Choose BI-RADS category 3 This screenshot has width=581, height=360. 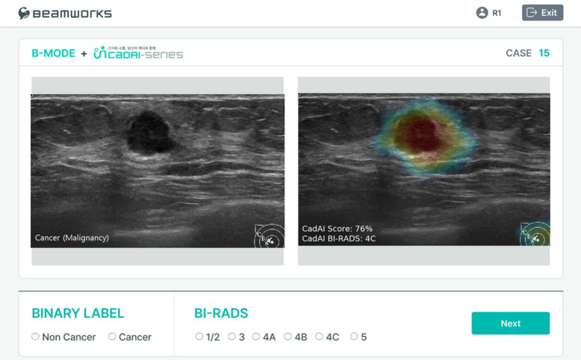232,337
